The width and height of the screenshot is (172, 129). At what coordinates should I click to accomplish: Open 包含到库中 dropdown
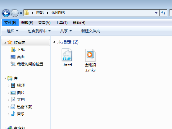[39, 31]
